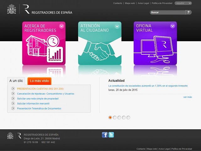
Task: Click the Spanish coat of arms in header
Action: [12, 9]
